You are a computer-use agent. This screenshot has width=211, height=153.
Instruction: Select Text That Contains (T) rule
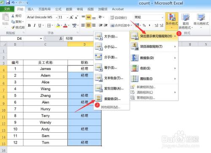pyautogui.click(x=111, y=78)
